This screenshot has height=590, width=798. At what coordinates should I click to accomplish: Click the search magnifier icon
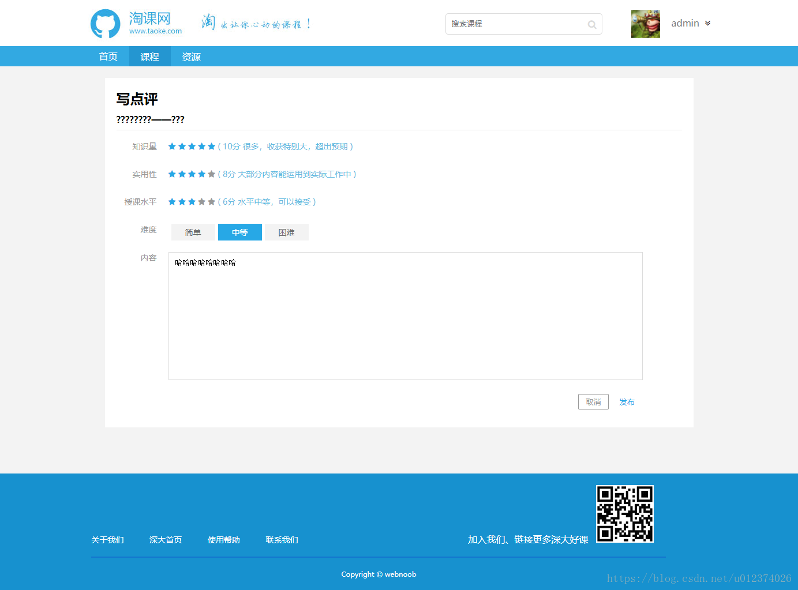tap(592, 24)
